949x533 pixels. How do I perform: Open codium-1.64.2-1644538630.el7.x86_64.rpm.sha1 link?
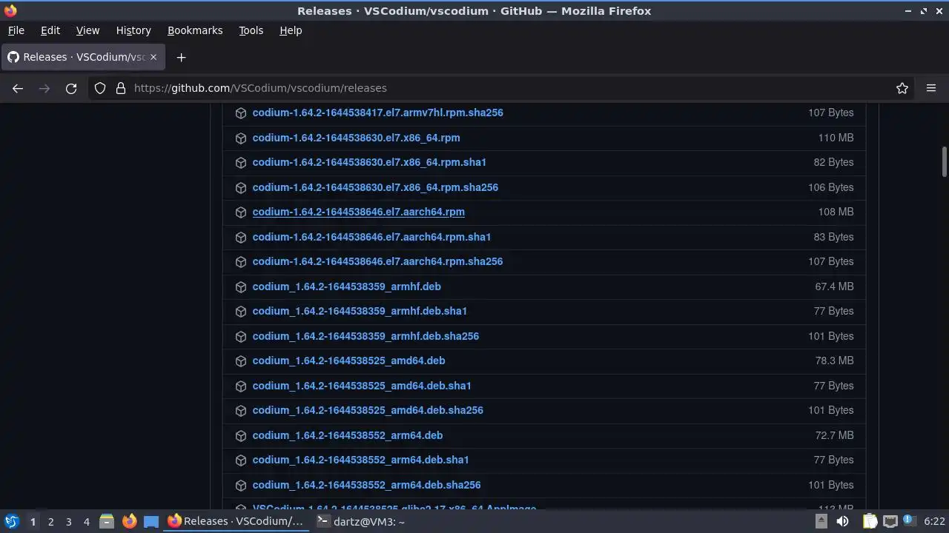369,162
